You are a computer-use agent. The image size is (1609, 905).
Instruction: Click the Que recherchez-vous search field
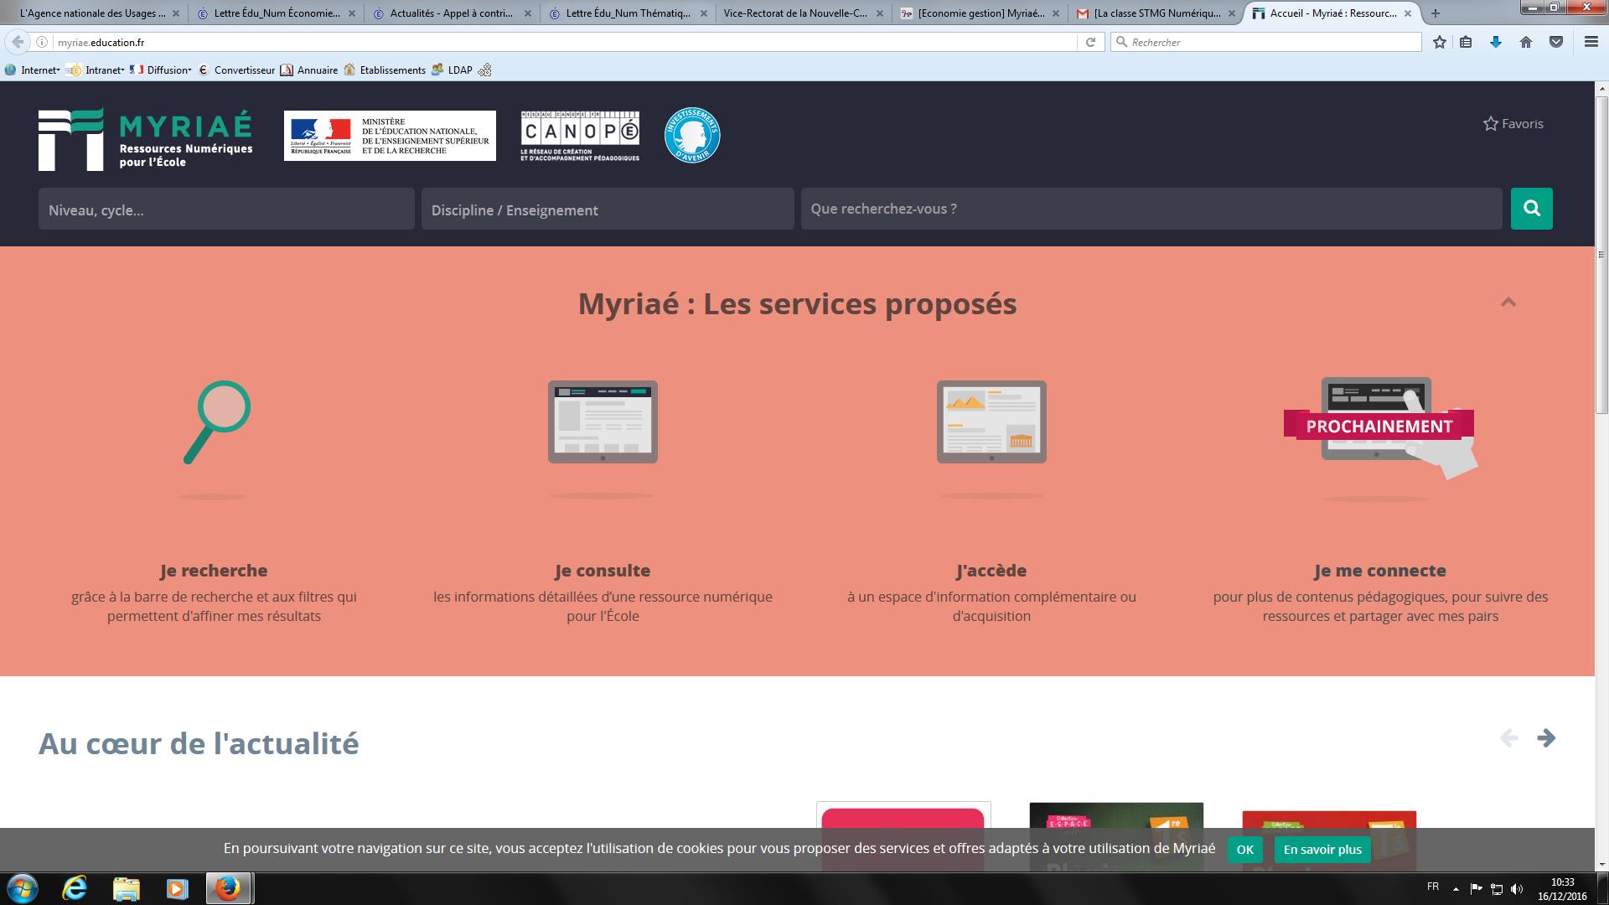pyautogui.click(x=1151, y=209)
